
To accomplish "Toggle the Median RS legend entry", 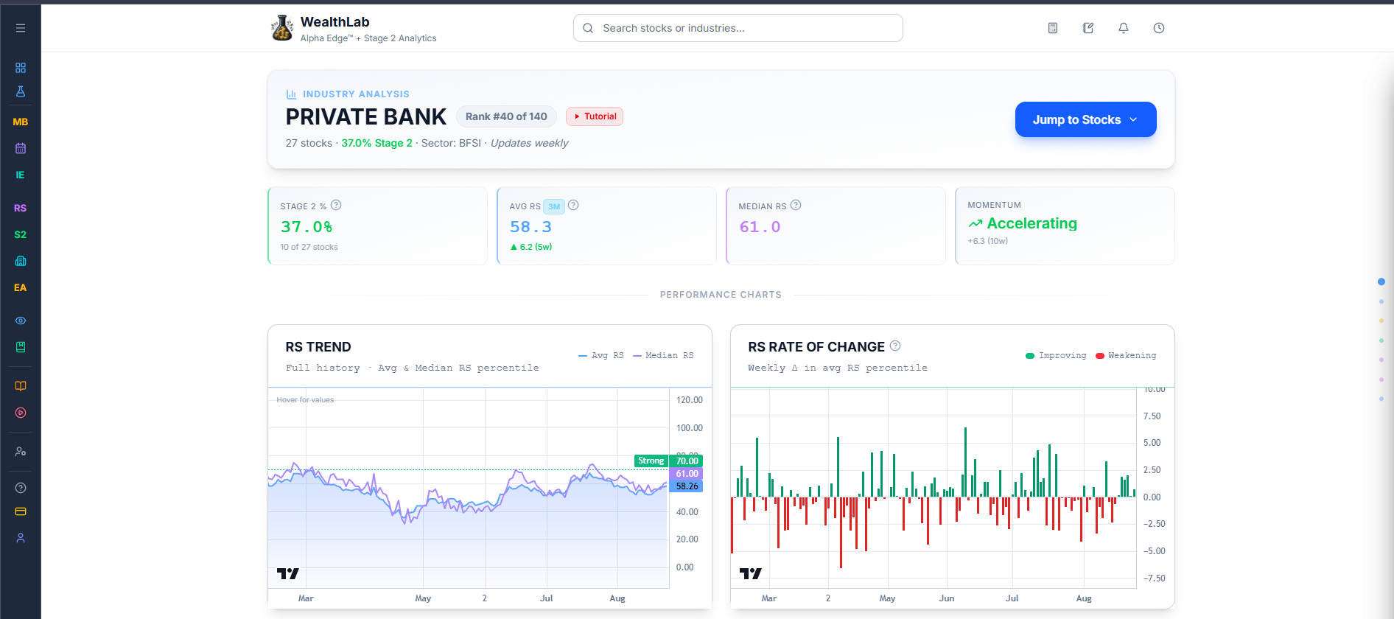I will pyautogui.click(x=663, y=355).
